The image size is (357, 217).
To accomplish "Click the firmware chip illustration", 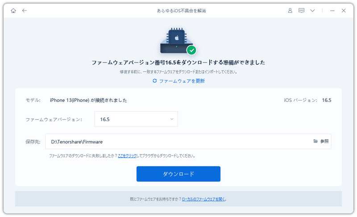I will pos(176,41).
